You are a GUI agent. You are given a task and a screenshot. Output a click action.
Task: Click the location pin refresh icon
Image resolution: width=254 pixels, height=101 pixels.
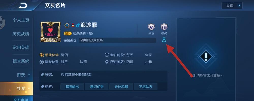(164, 40)
